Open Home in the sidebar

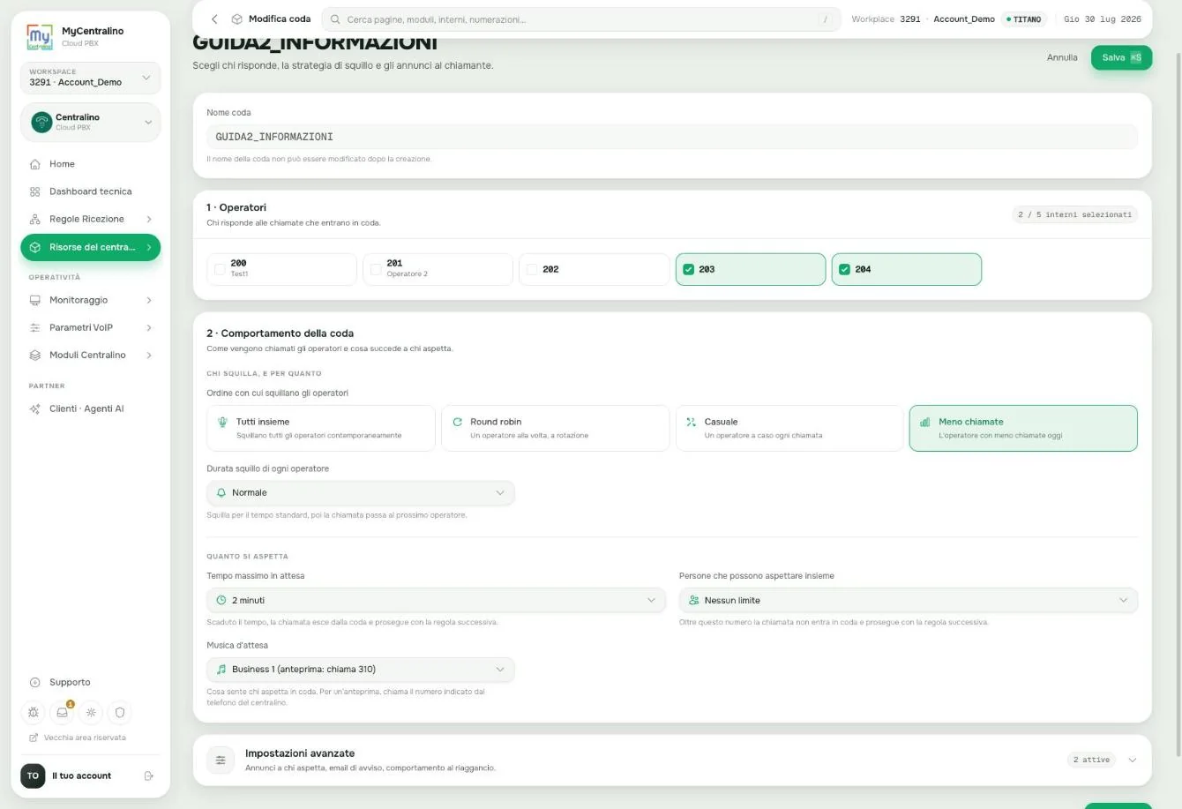point(90,164)
